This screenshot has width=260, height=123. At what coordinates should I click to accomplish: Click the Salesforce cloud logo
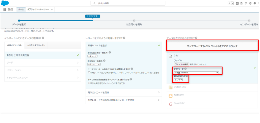pyautogui.click(x=5, y=3)
